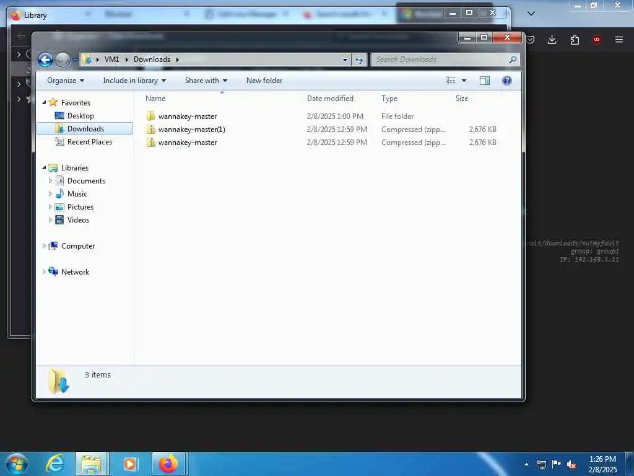Open the Share with menu
Viewport: 634px width, 476px height.
(x=206, y=81)
